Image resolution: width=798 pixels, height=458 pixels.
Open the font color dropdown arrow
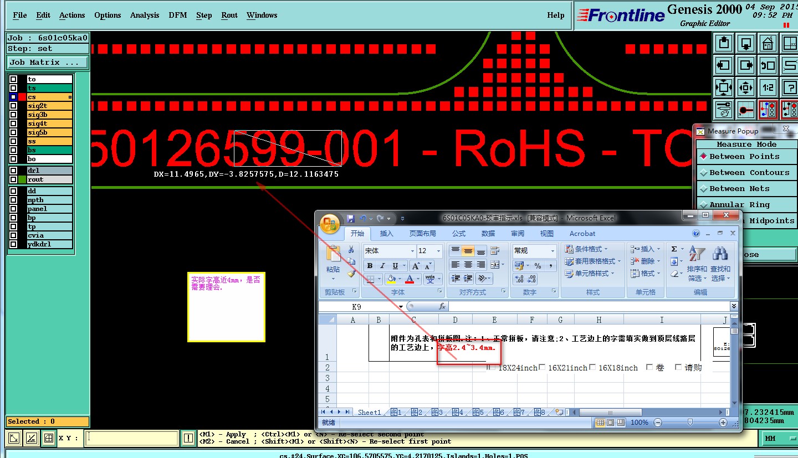point(418,279)
